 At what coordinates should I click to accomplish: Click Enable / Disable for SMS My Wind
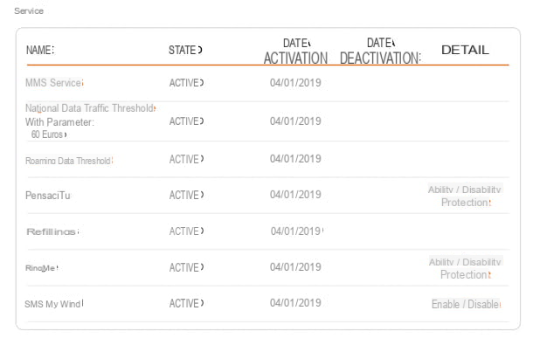click(466, 304)
